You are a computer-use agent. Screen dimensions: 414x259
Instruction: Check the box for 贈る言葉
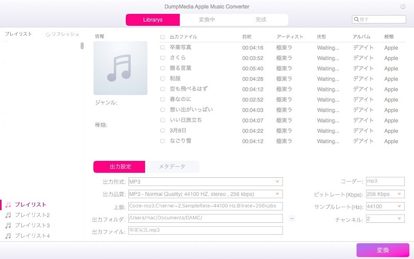click(162, 68)
